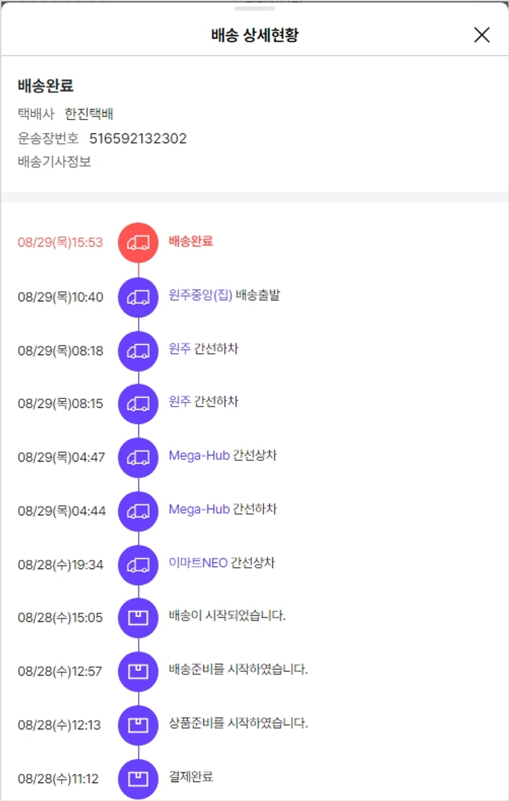Click the box icon beside 상품준비를 시작하였습니다

coord(138,725)
